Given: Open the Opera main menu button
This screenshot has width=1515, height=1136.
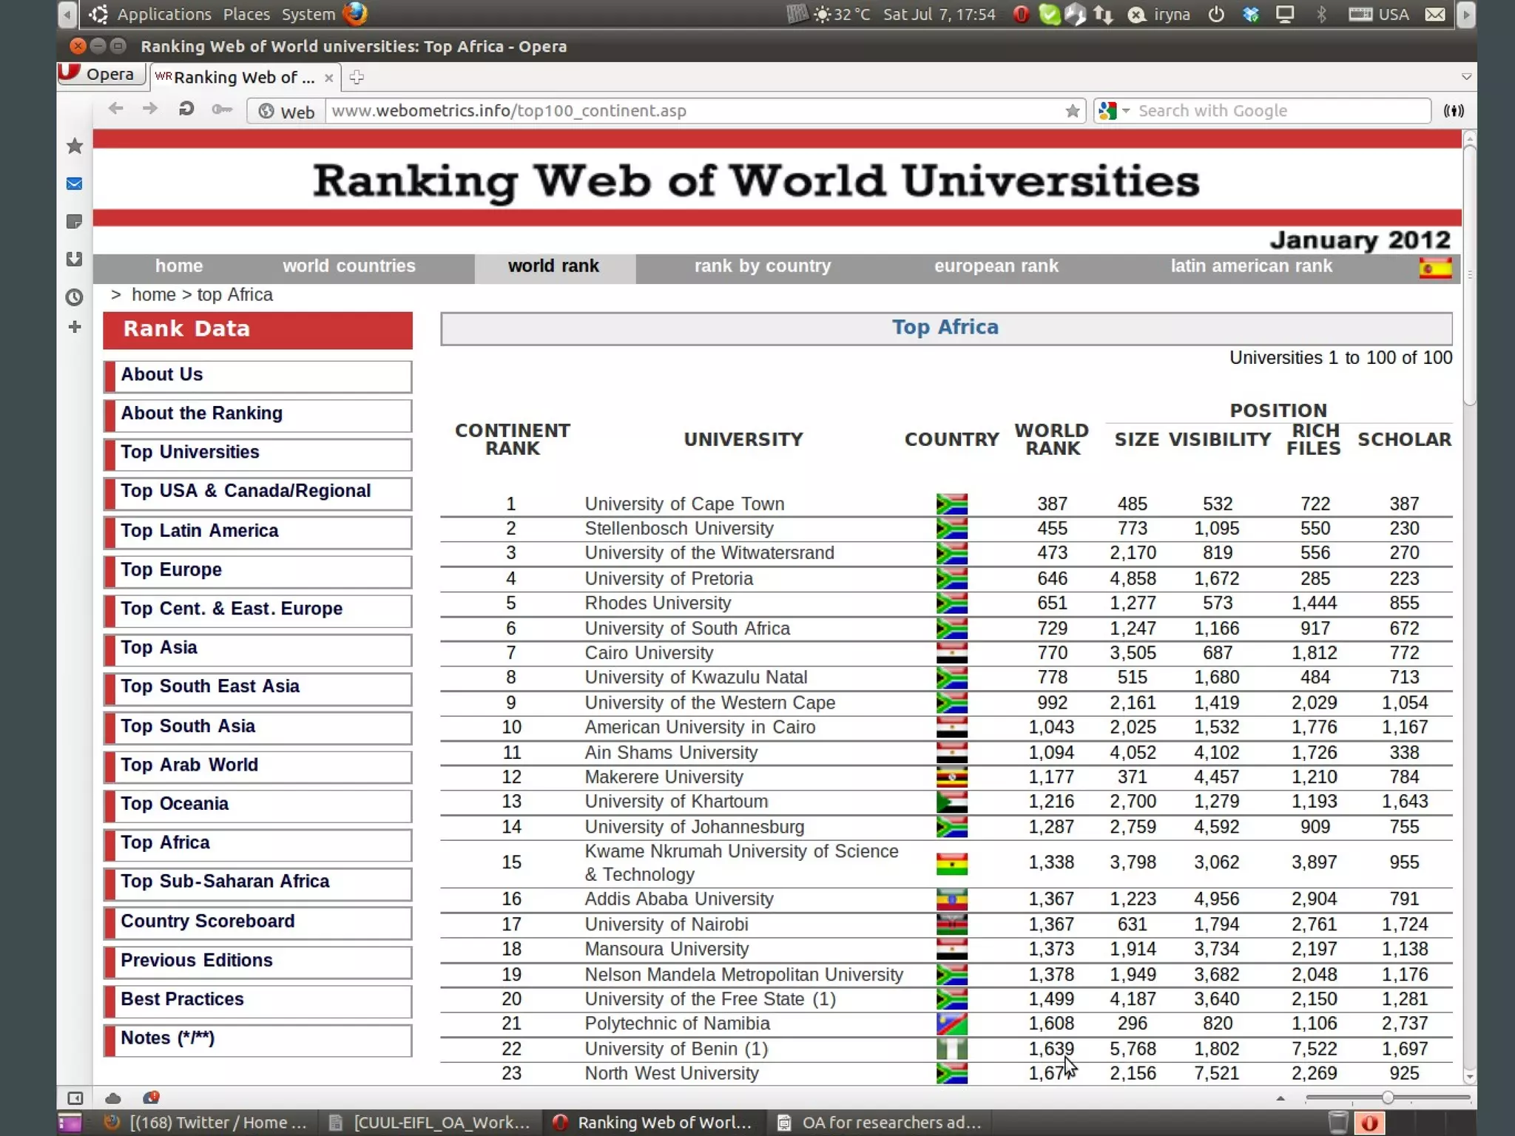Looking at the screenshot, I should coord(99,74).
